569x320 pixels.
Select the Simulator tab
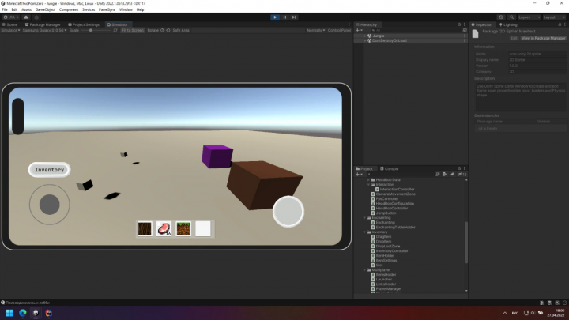click(117, 24)
